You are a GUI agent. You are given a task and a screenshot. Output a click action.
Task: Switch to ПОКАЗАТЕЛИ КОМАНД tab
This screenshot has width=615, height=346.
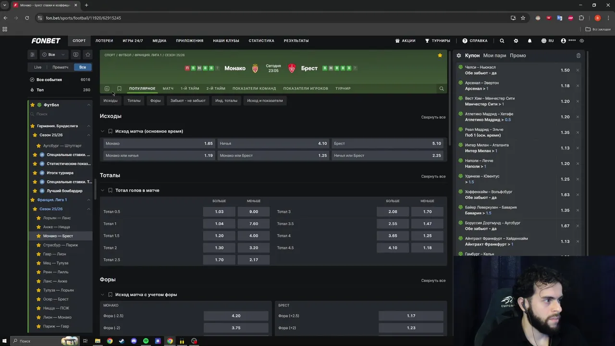click(254, 88)
